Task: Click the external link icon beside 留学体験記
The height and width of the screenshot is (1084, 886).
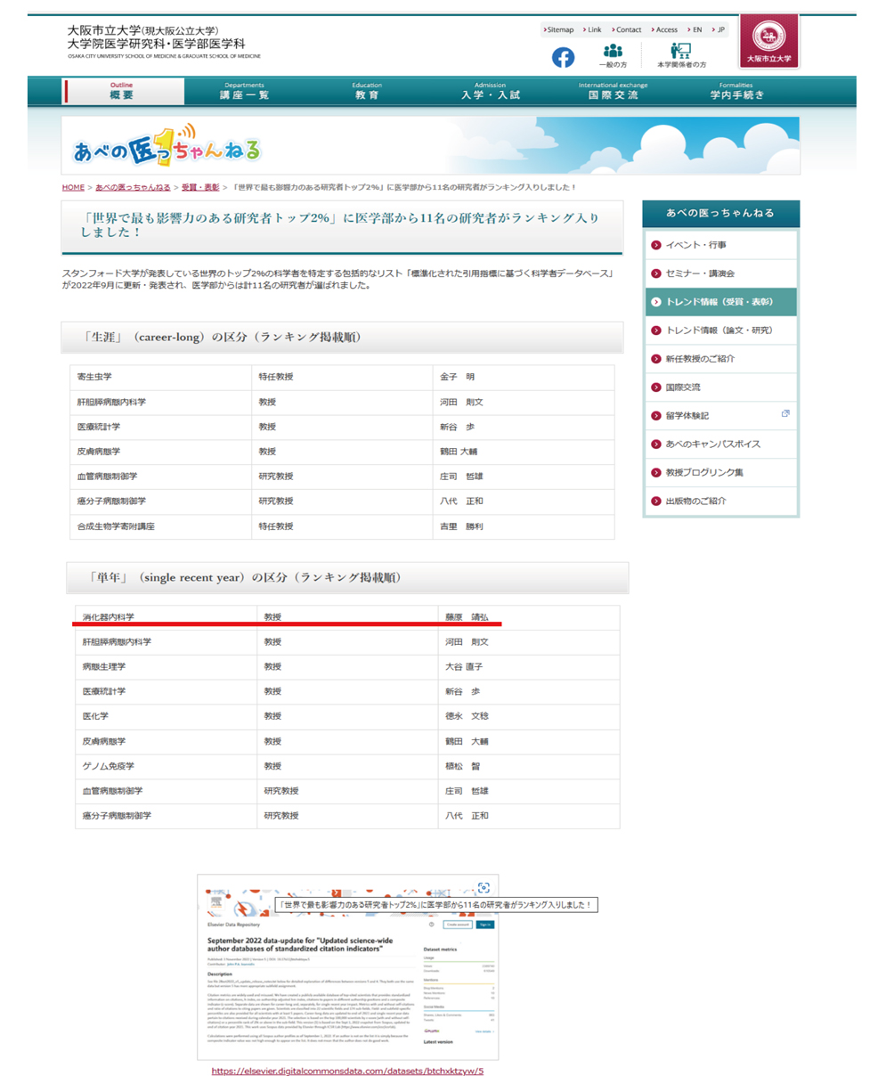Action: tap(784, 414)
